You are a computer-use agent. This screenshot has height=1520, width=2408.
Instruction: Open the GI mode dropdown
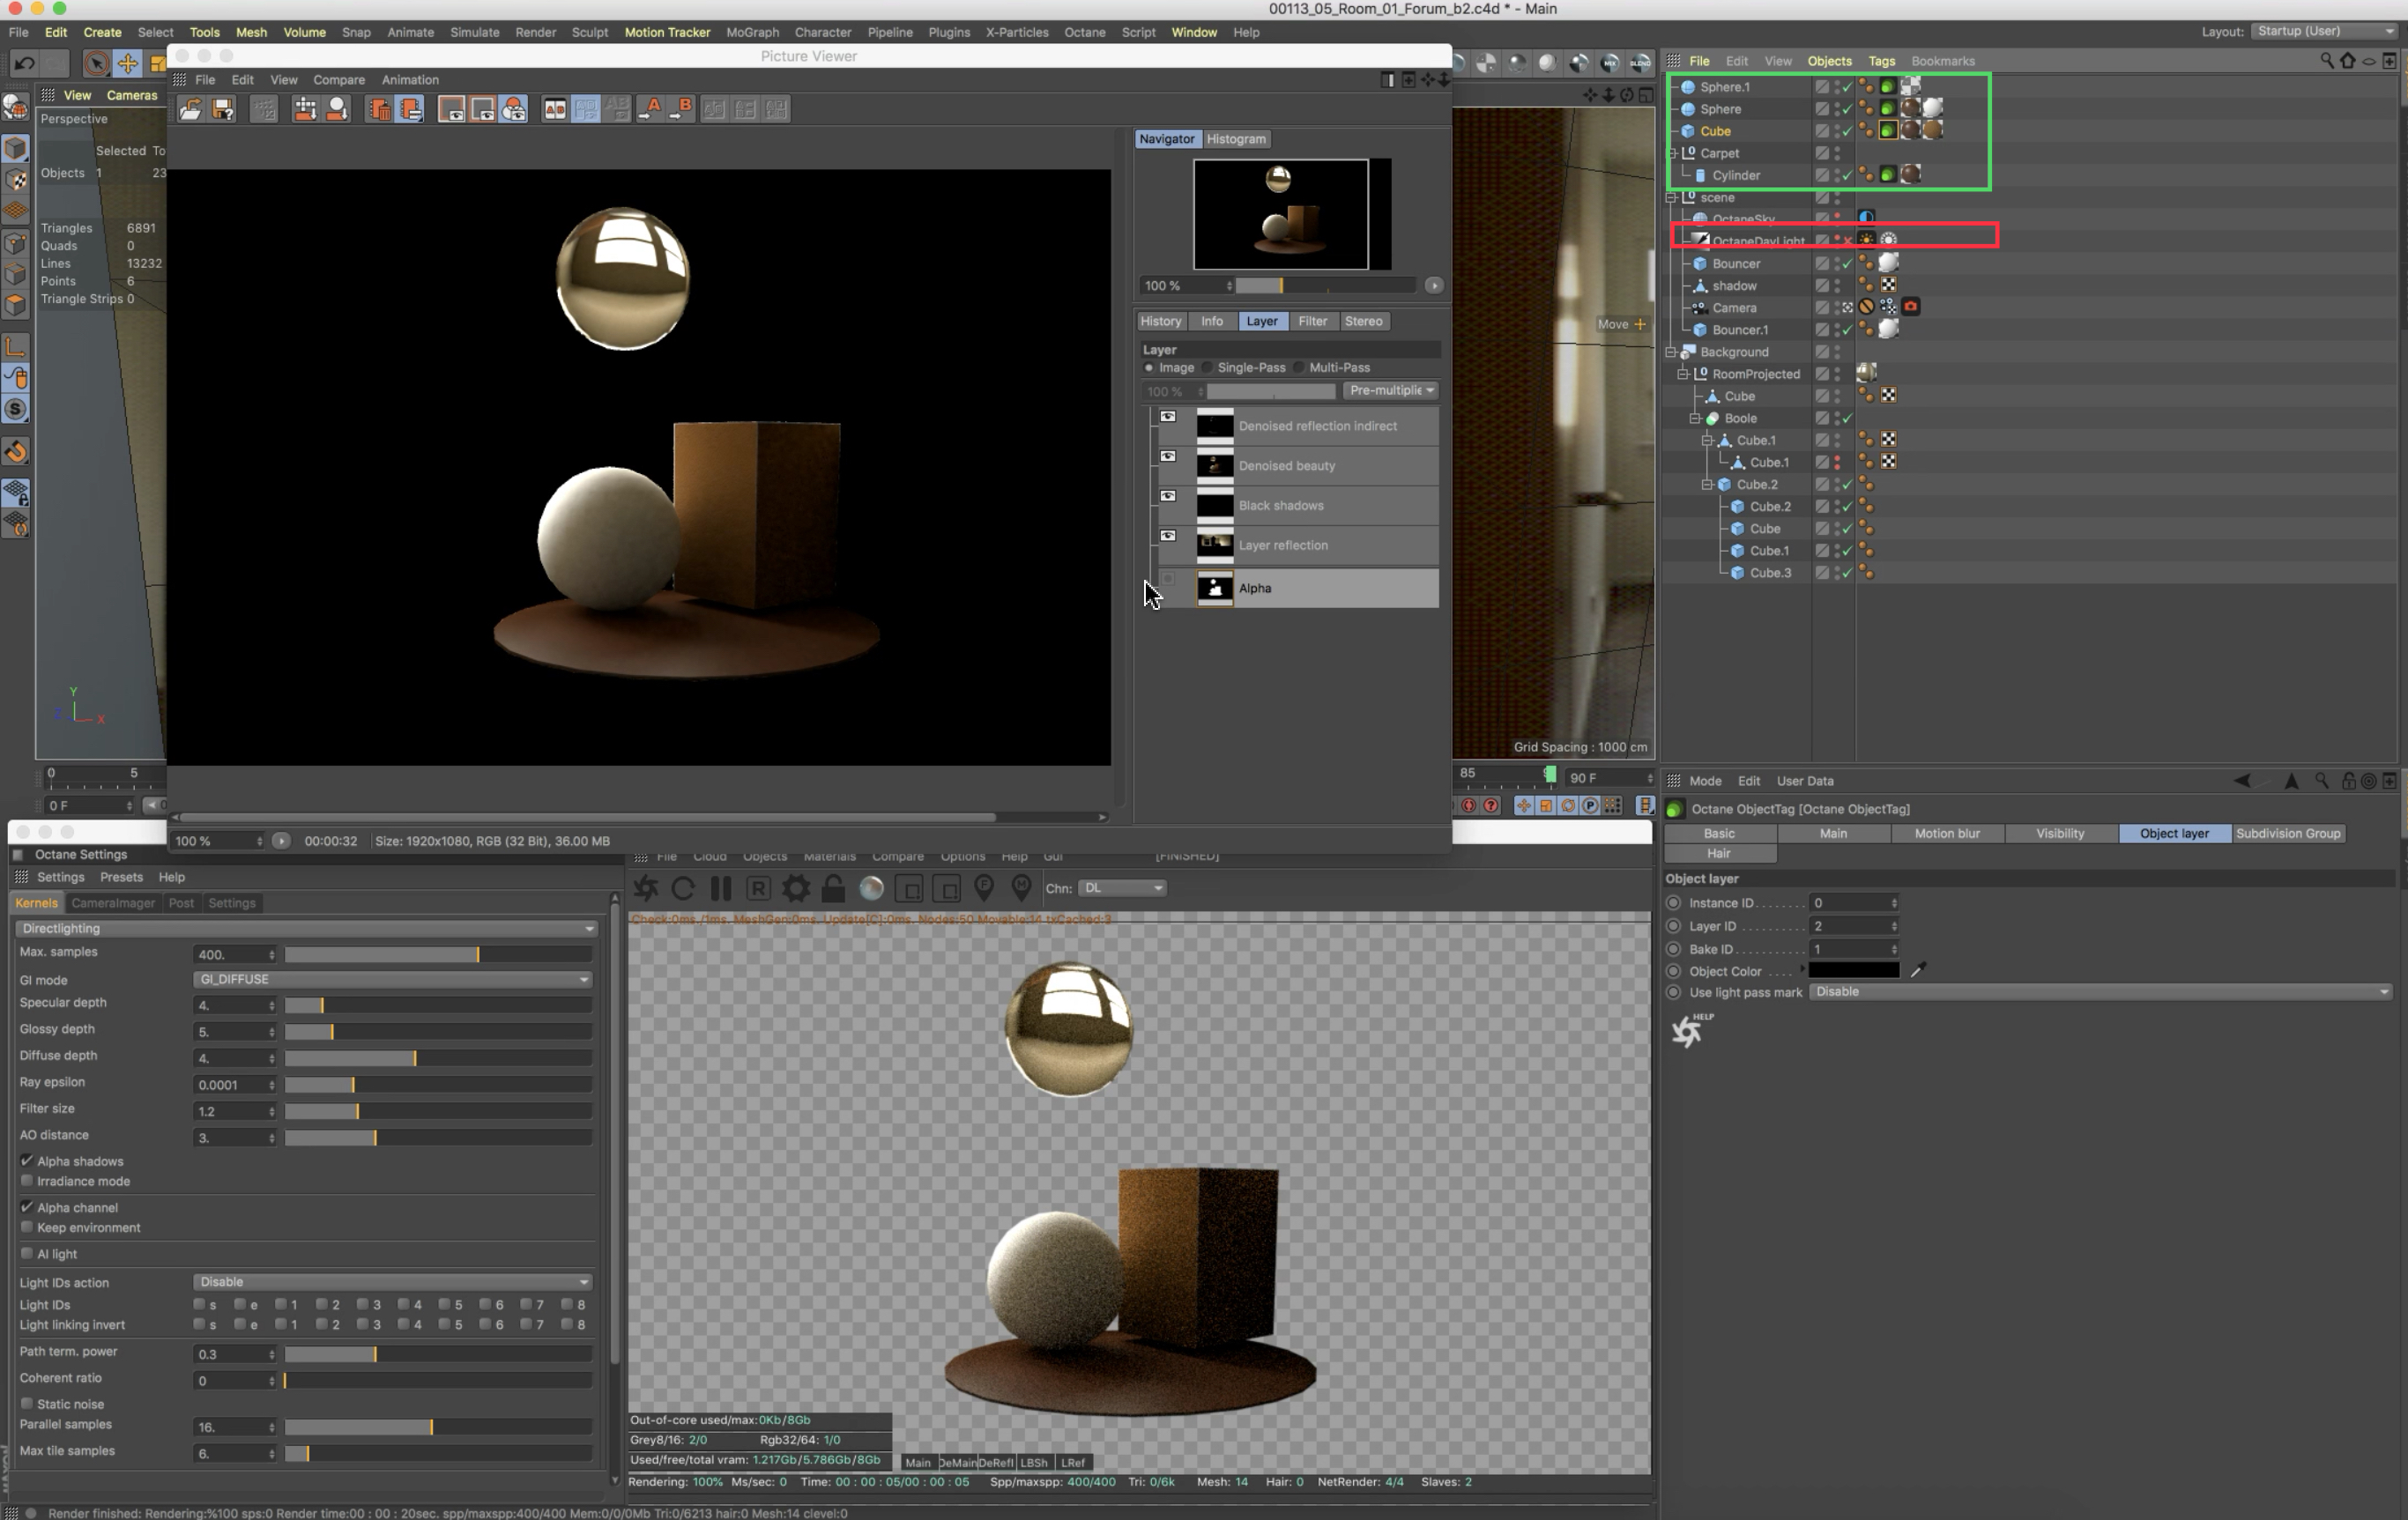(x=391, y=979)
